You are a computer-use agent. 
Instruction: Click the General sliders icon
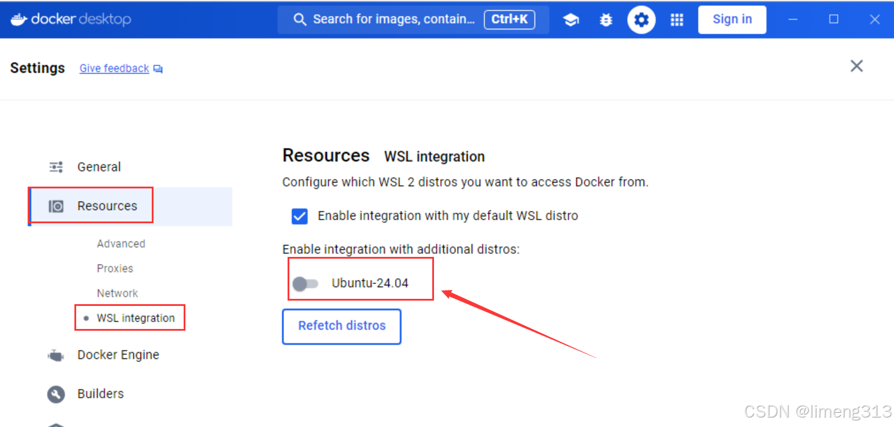click(56, 167)
